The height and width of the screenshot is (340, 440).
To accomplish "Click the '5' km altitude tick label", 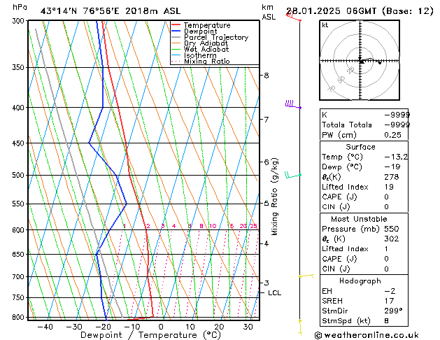I will 267,203.
